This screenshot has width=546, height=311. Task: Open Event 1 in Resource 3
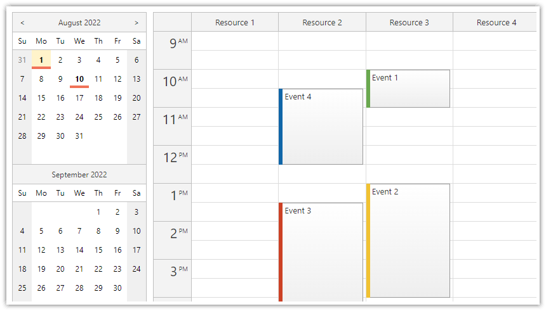[408, 89]
